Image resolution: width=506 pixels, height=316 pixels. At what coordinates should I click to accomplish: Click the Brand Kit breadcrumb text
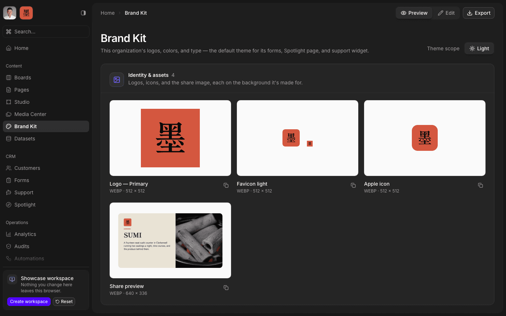136,13
